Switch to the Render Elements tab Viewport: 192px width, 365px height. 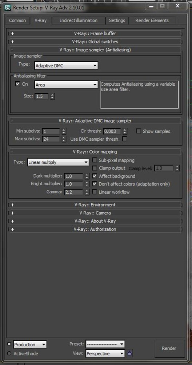(152, 20)
